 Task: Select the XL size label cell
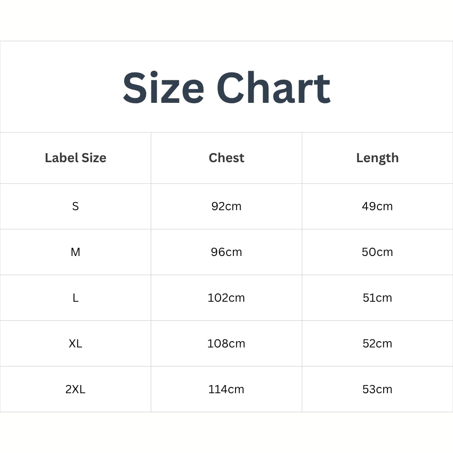click(x=76, y=344)
